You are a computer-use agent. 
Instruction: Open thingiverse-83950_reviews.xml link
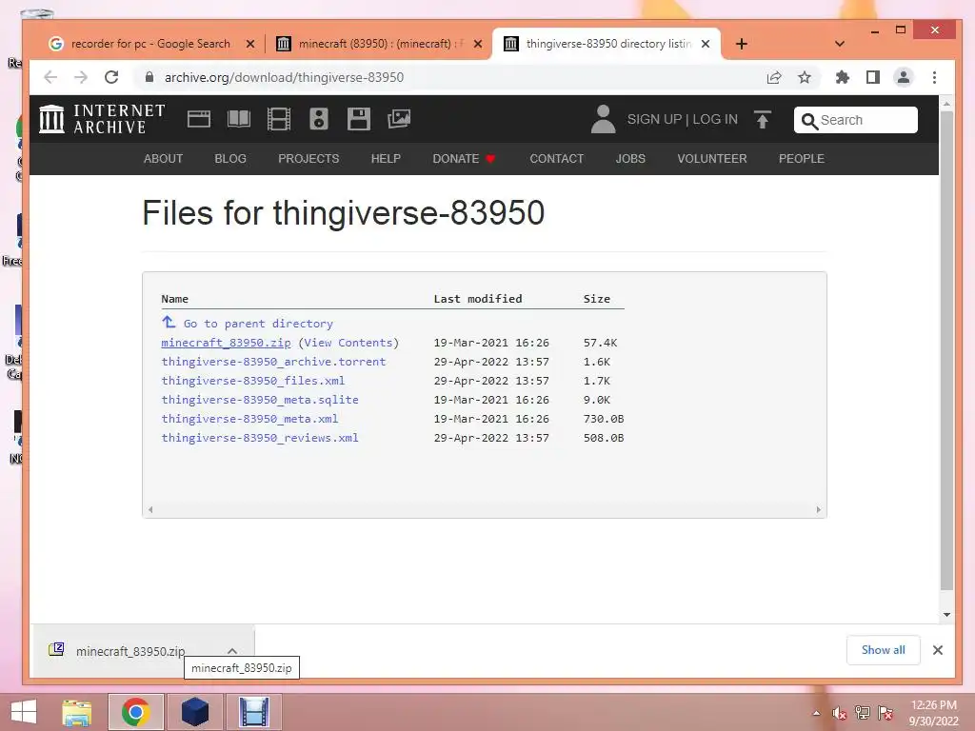click(x=260, y=438)
